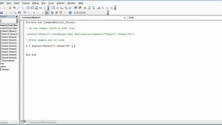Select Sheet3 (Sheet3) in the project tree
Image resolution: width=222 pixels, height=125 pixels.
pos(9,40)
